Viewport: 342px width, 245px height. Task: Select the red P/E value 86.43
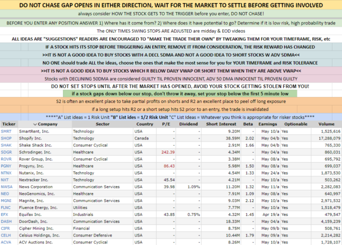click(x=169, y=166)
